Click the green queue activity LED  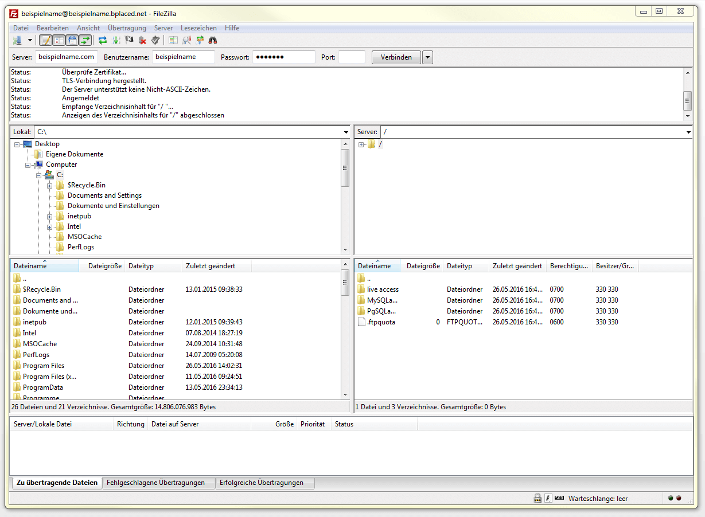[x=671, y=498]
